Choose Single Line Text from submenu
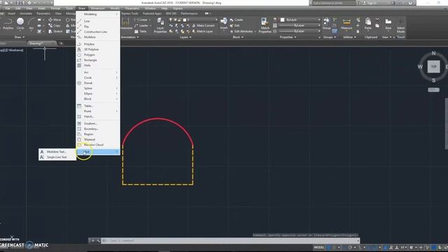 tap(57, 157)
